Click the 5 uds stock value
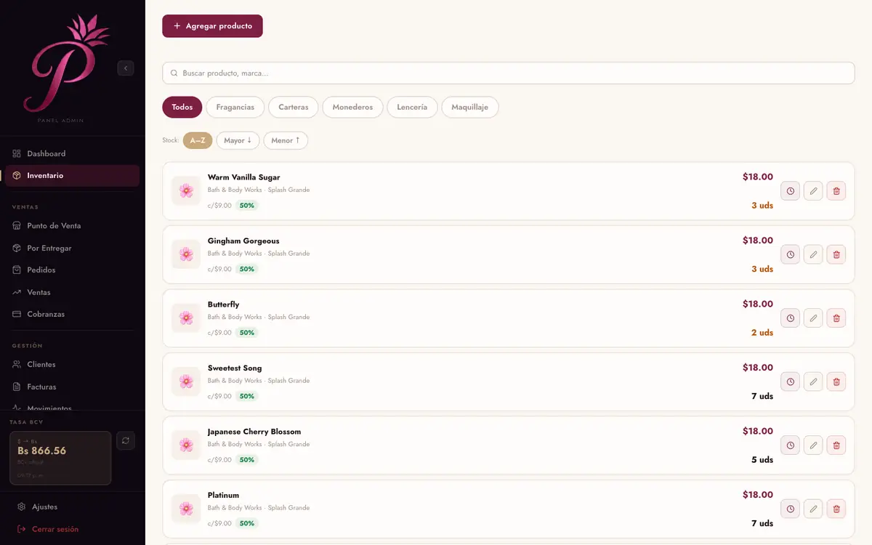This screenshot has width=872, height=545. tap(762, 460)
